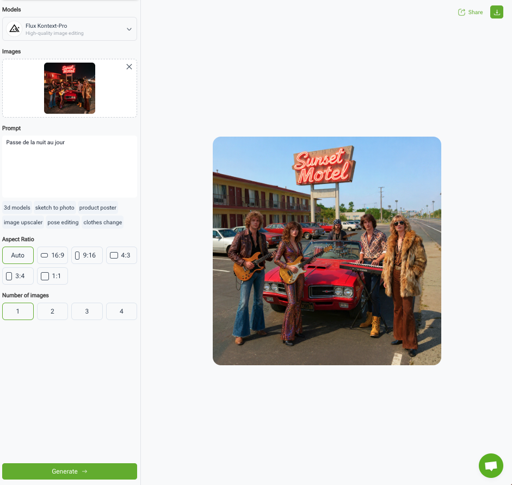This screenshot has height=485, width=512.
Task: Remove the uploaded image with X
Action: click(129, 67)
